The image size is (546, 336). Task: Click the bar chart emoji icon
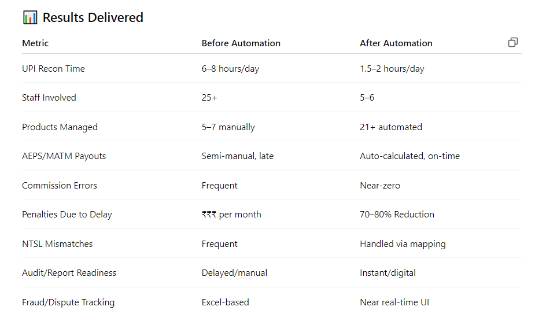(x=30, y=17)
